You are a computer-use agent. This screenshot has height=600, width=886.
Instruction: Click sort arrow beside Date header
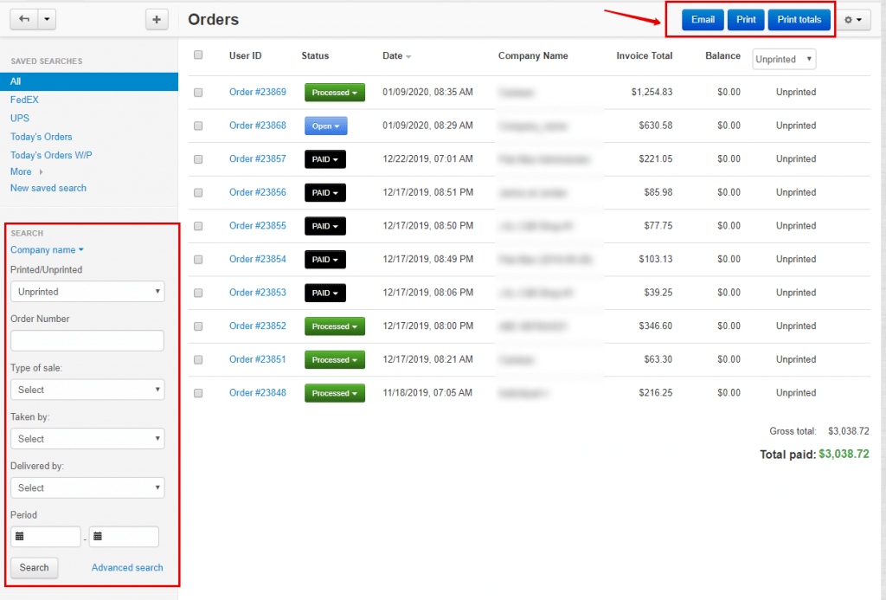click(x=408, y=57)
